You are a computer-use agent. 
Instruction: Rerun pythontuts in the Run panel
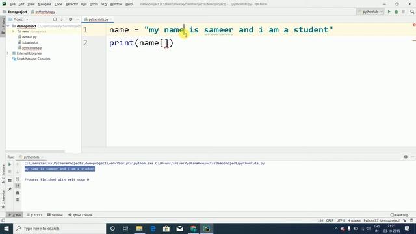(10, 164)
